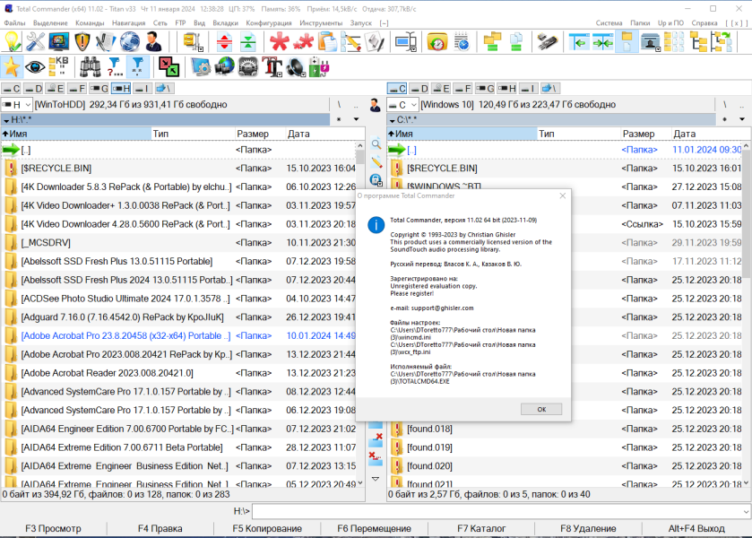Open the Команды menu
752x538 pixels.
pos(90,22)
